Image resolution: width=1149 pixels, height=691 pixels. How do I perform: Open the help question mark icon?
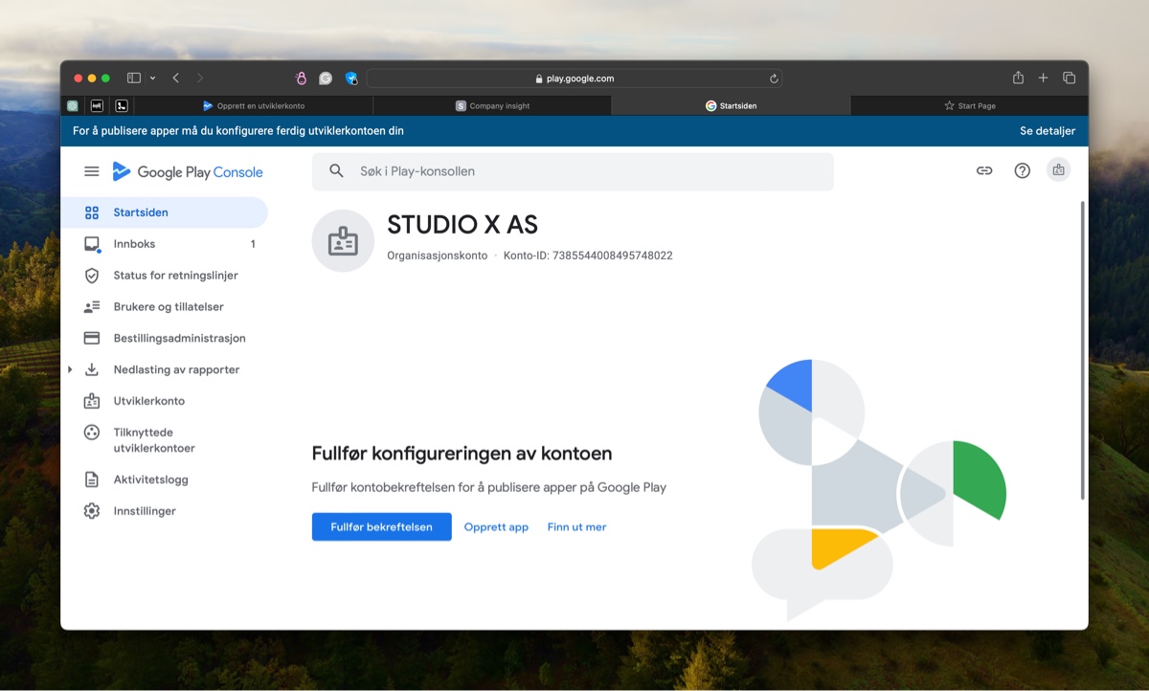(1023, 170)
